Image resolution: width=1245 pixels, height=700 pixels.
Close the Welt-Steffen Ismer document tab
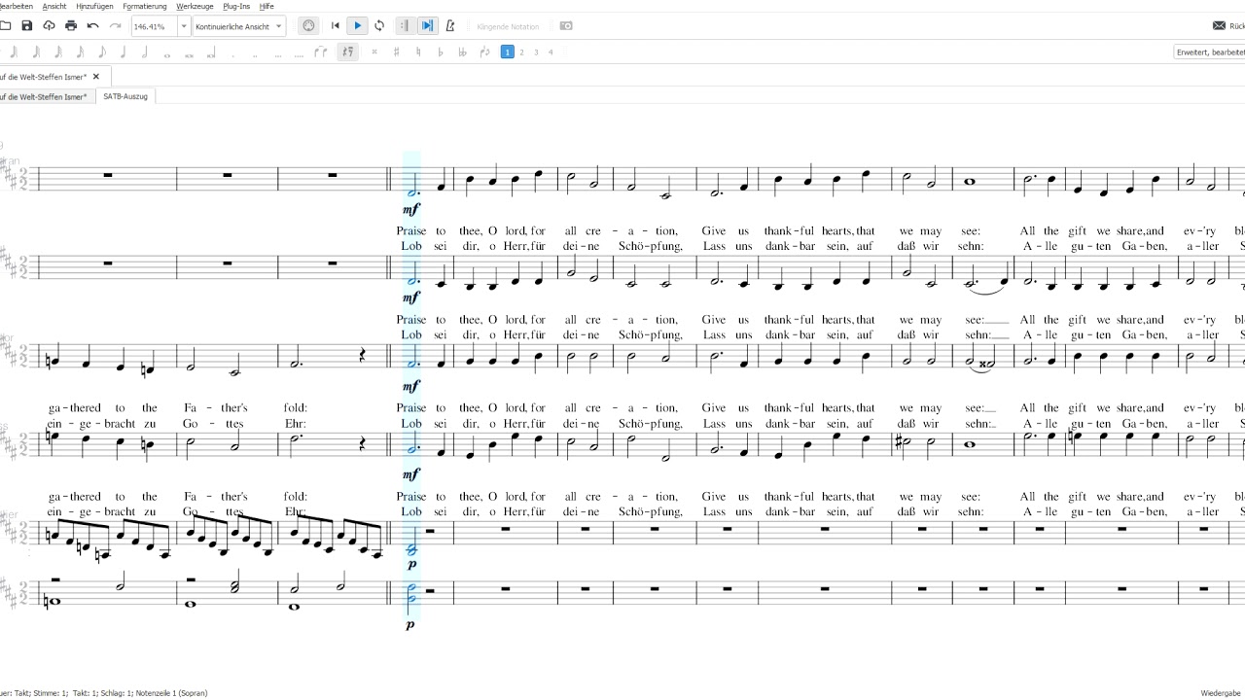pos(95,76)
